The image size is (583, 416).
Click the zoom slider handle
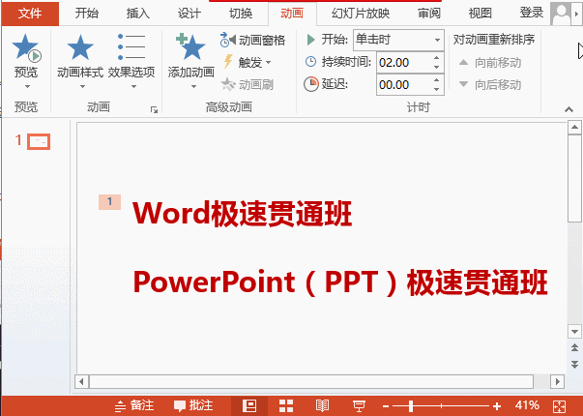point(410,405)
